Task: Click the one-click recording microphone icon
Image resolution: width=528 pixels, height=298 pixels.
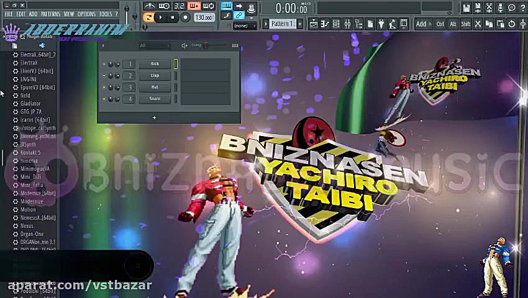Action: point(501,8)
